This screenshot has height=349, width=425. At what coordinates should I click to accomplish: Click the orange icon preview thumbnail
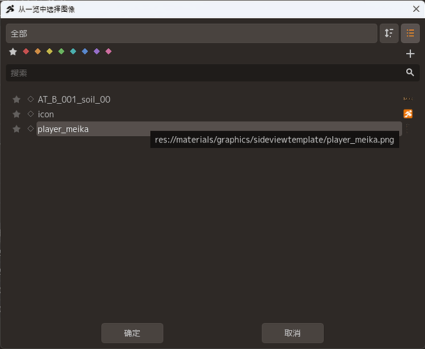point(408,114)
